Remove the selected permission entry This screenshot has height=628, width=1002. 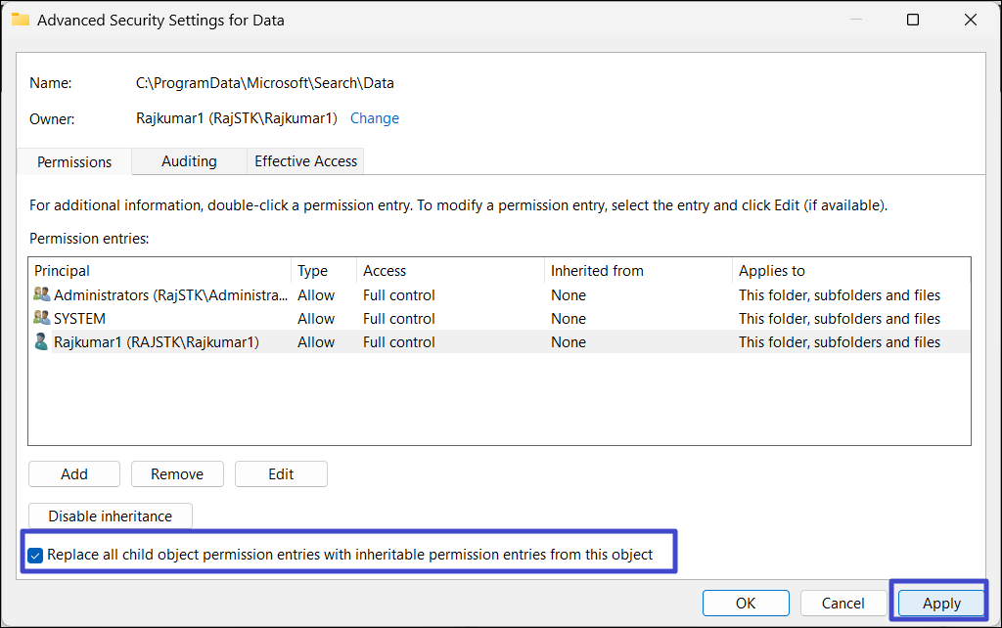pyautogui.click(x=177, y=474)
